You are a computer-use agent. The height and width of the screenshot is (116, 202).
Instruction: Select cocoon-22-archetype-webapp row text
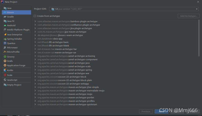tap(63, 84)
